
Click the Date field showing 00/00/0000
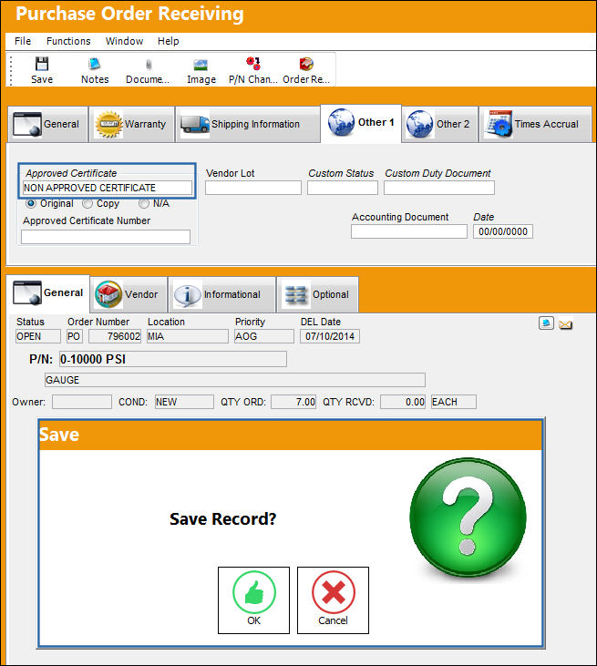pos(503,231)
